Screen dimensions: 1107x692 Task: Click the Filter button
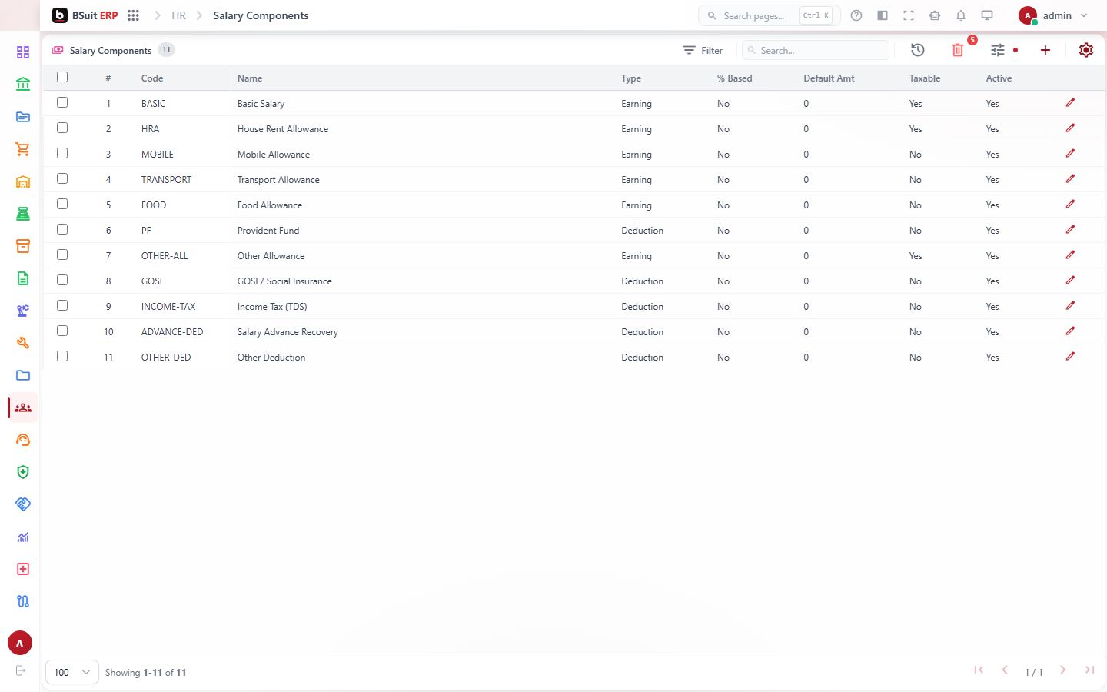pyautogui.click(x=703, y=50)
